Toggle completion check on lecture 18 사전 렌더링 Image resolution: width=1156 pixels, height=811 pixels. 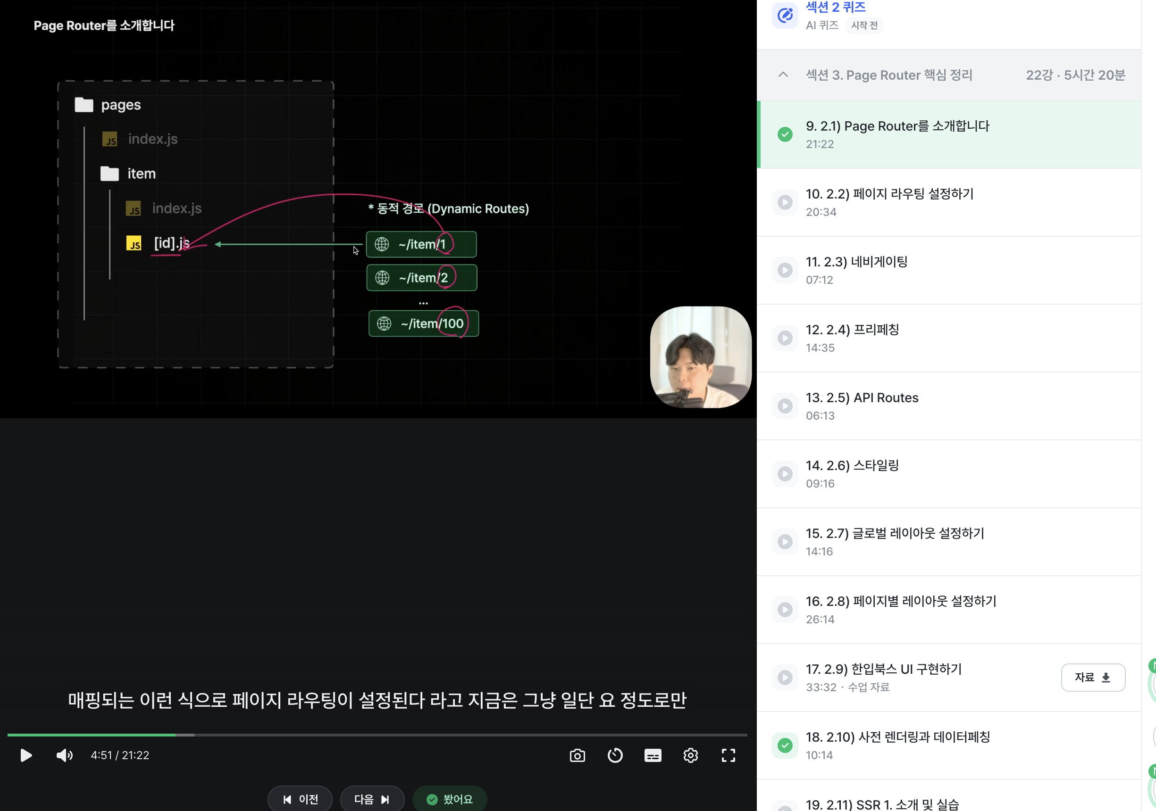784,745
